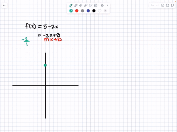The width and height of the screenshot is (177, 132).
Task: Pick the blue color swatch
Action: [88, 11]
